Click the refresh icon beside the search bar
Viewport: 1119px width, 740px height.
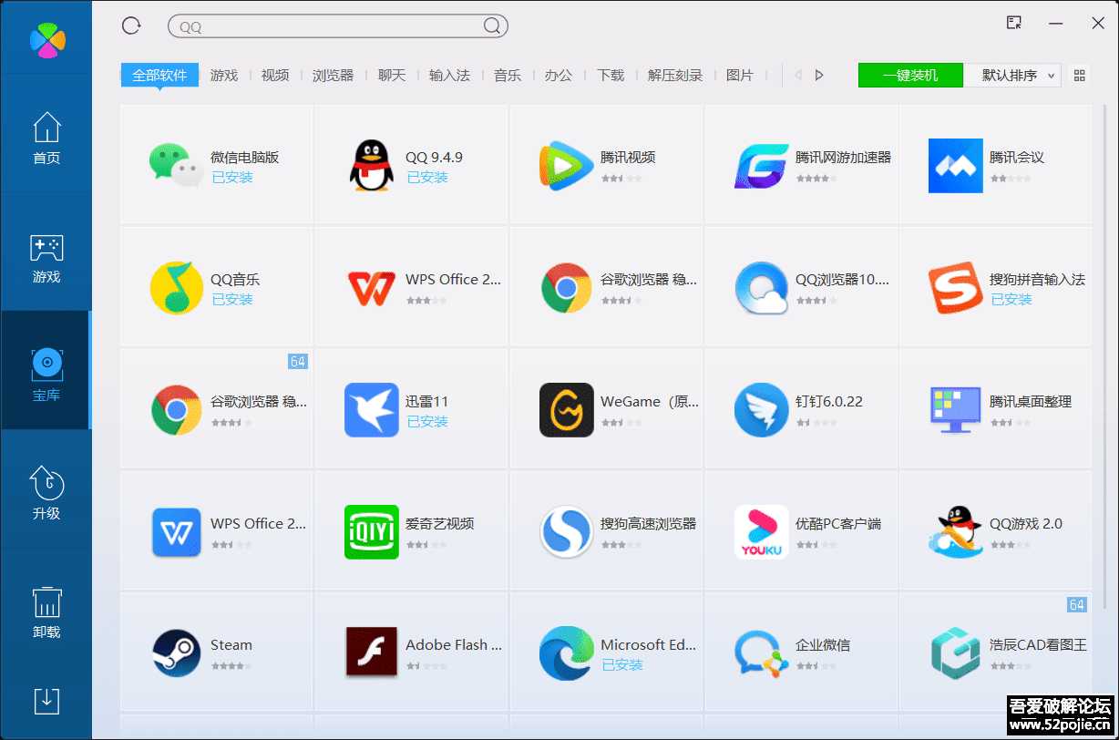coord(130,26)
